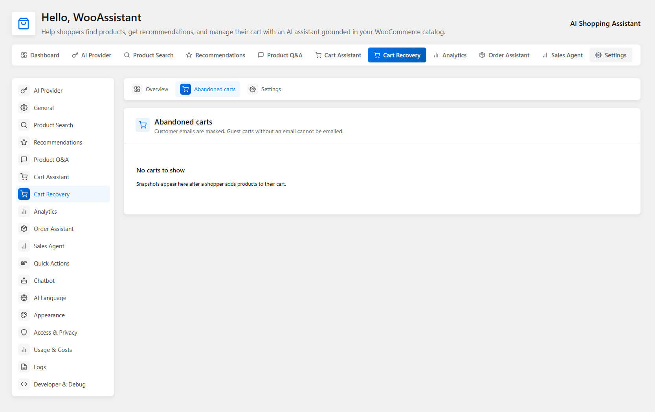Switch to Product Search in the top navigation
This screenshot has height=412, width=655.
pyautogui.click(x=149, y=55)
